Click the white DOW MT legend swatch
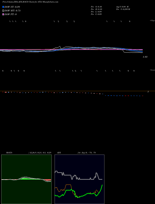The height and width of the screenshot is (204, 155). 3,11
